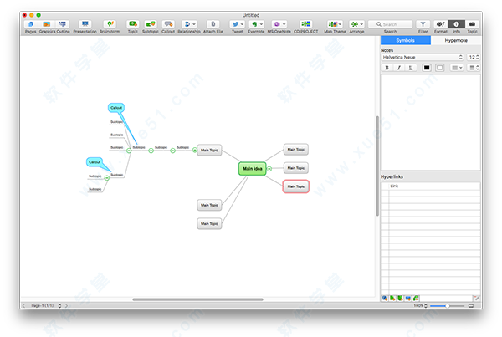Open in CD PROJECT
The width and height of the screenshot is (502, 337).
[305, 24]
